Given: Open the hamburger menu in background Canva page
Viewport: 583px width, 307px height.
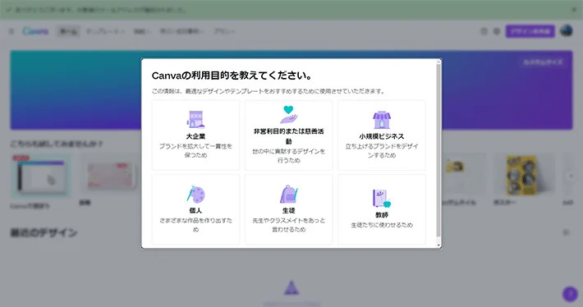Looking at the screenshot, I should pos(11,31).
